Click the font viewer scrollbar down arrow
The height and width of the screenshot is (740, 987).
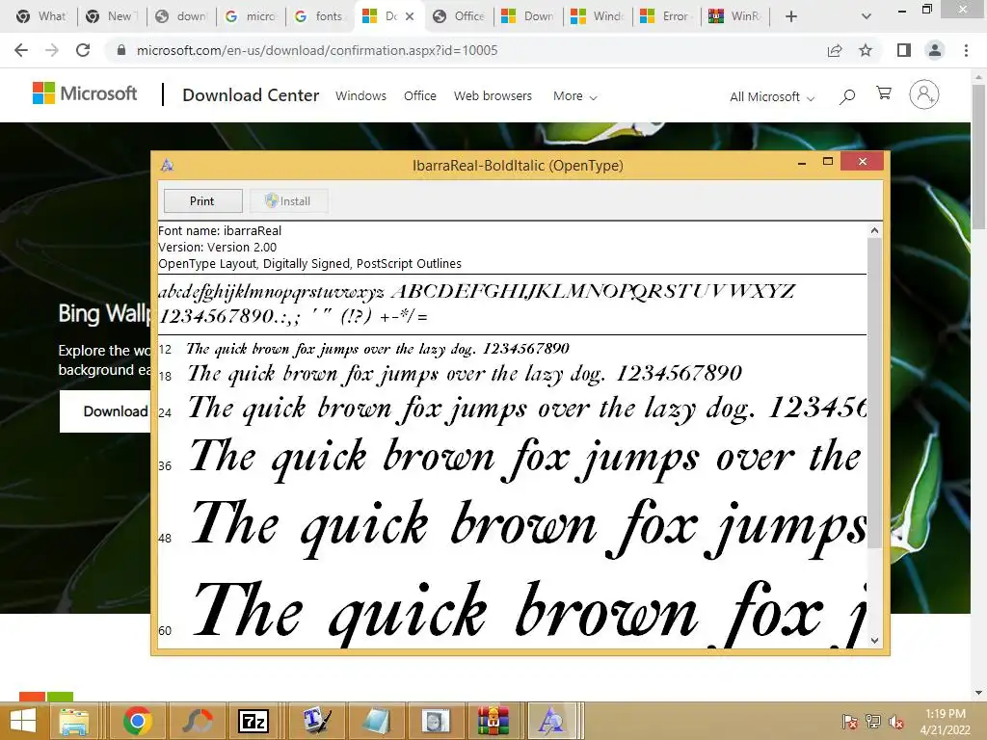(x=874, y=641)
